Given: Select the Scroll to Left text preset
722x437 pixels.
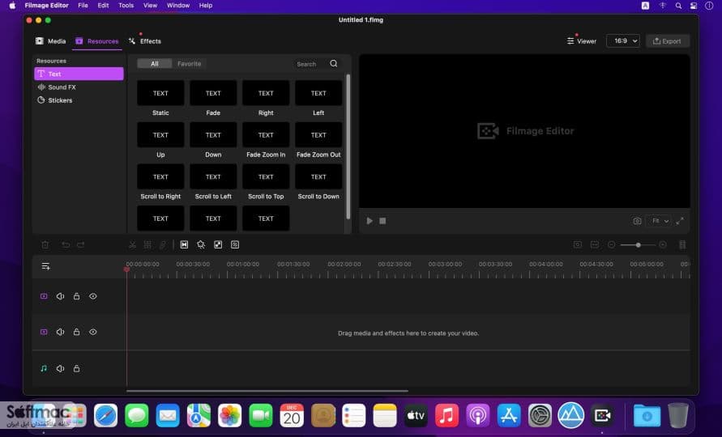Looking at the screenshot, I should (213, 176).
